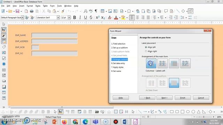Click the Superscript icon
The image size is (223, 125).
coord(98,17)
